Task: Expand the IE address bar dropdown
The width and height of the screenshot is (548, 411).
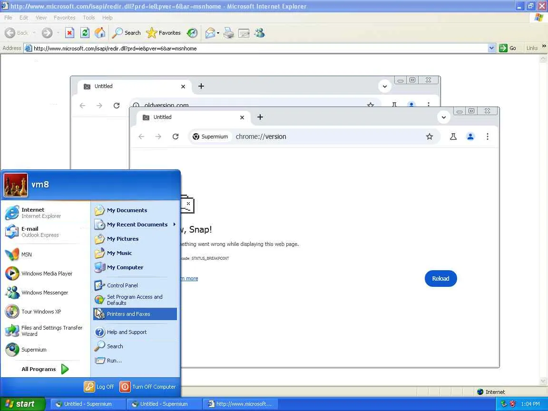Action: pos(491,48)
